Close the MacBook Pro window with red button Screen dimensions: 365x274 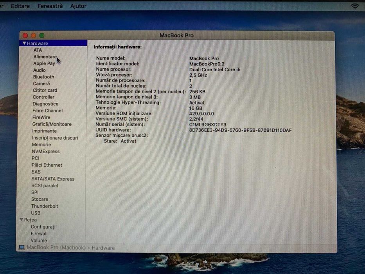tap(25, 35)
